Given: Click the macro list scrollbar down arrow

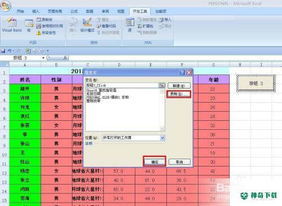Looking at the screenshot, I should coord(162,129).
